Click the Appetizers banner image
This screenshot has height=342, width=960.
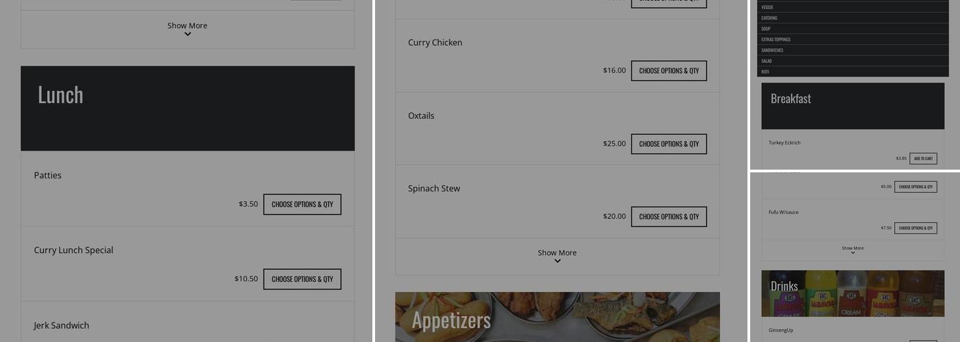click(x=557, y=317)
